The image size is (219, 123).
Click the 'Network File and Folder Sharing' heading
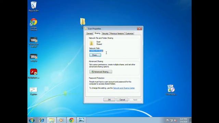(x=101, y=38)
